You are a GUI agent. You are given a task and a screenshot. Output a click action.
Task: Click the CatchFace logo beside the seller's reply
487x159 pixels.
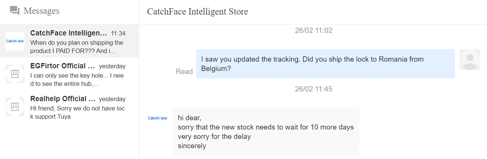coord(157,118)
